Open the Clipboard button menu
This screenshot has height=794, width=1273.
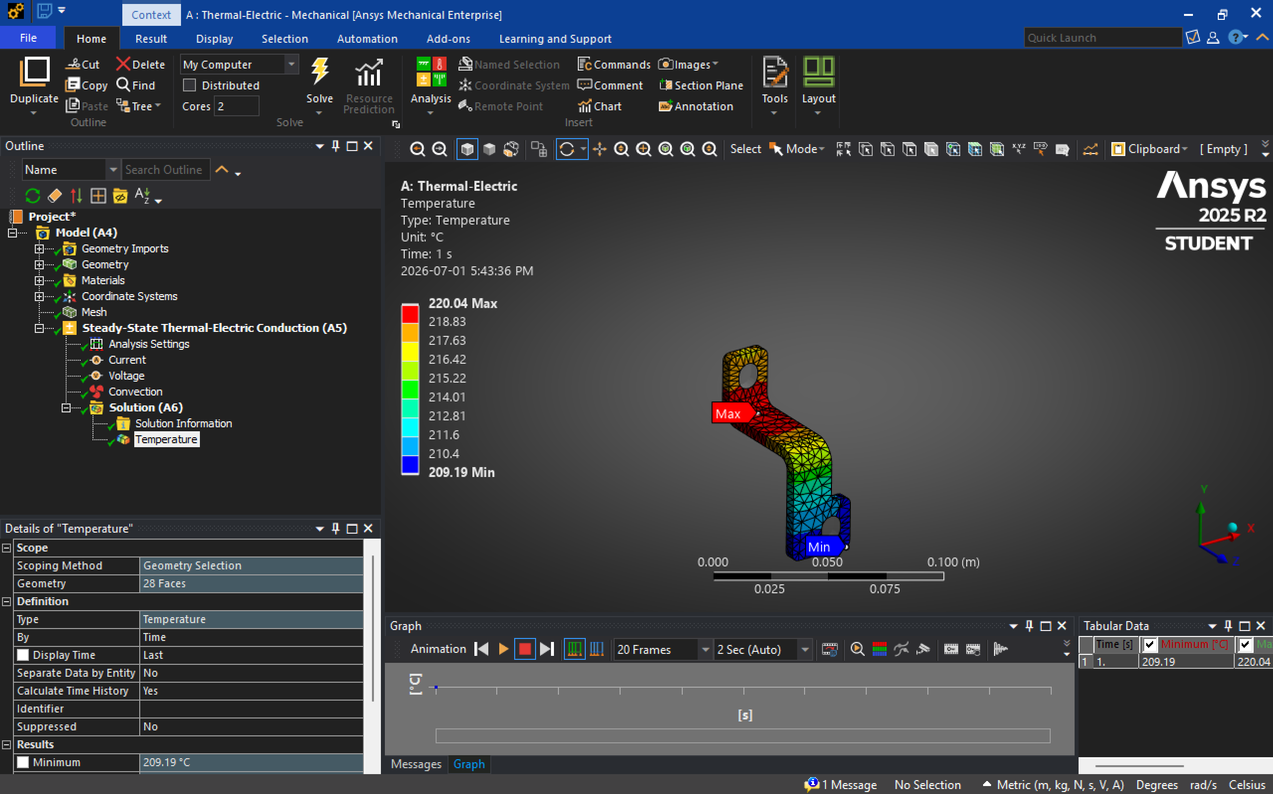click(x=1150, y=149)
